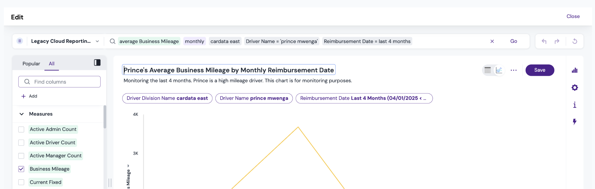Viewport: 595px width, 189px height.
Task: Collapse the left columns panel icon
Action: [x=97, y=62]
